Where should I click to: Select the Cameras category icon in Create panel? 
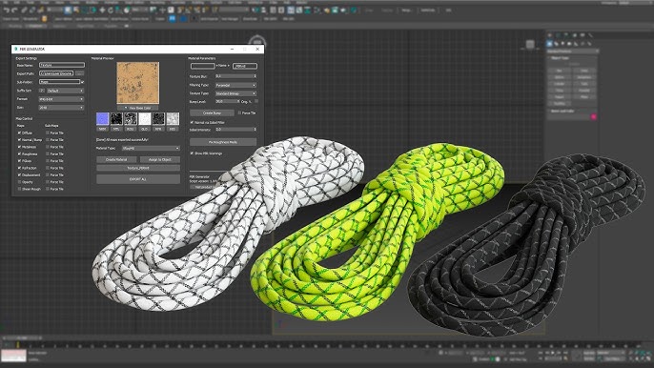click(x=570, y=44)
